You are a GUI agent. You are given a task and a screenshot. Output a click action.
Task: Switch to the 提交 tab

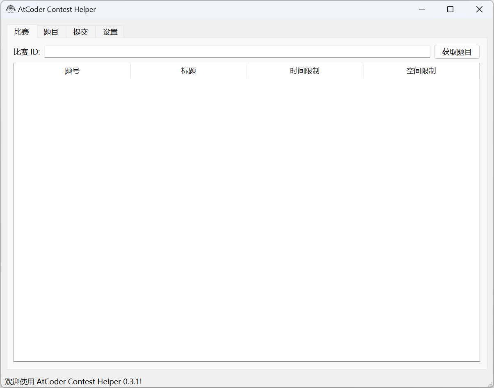tap(80, 32)
